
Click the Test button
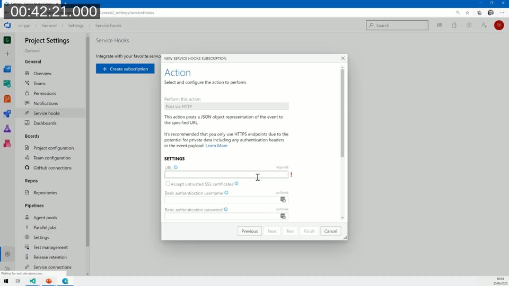pos(290,231)
